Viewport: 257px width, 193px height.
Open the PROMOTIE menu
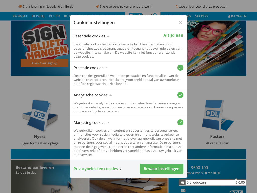(x=20, y=16)
